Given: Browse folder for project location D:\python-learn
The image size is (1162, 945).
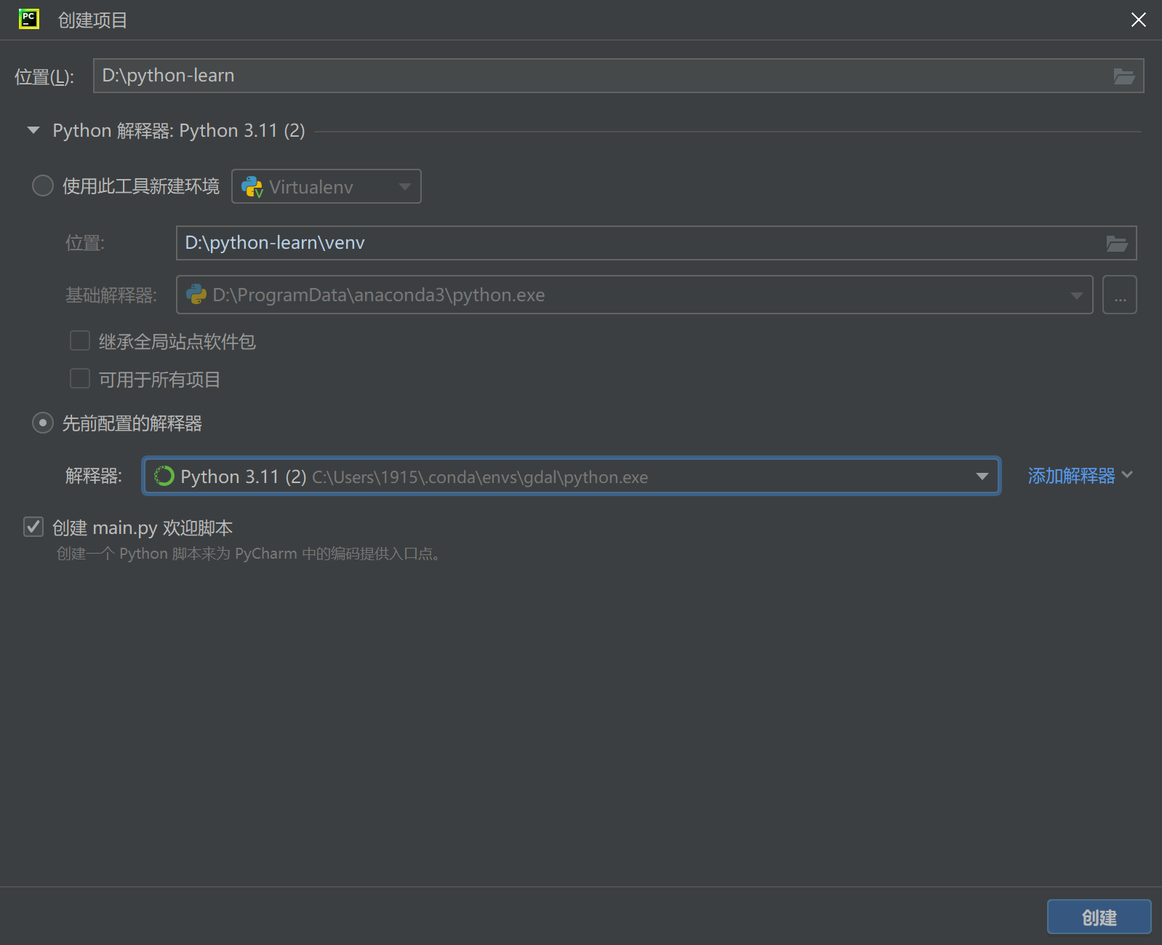Looking at the screenshot, I should click(x=1124, y=76).
